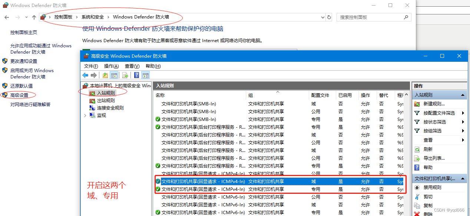Select 连接安全规则 in the console tree
Viewport: 470px width, 216px height.
pyautogui.click(x=110, y=108)
